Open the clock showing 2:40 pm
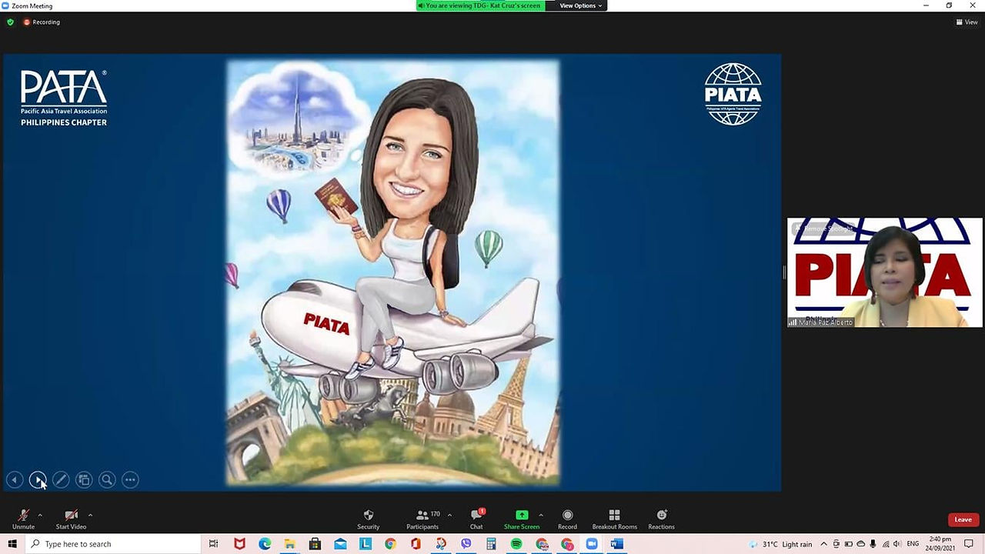This screenshot has height=554, width=985. 940,544
